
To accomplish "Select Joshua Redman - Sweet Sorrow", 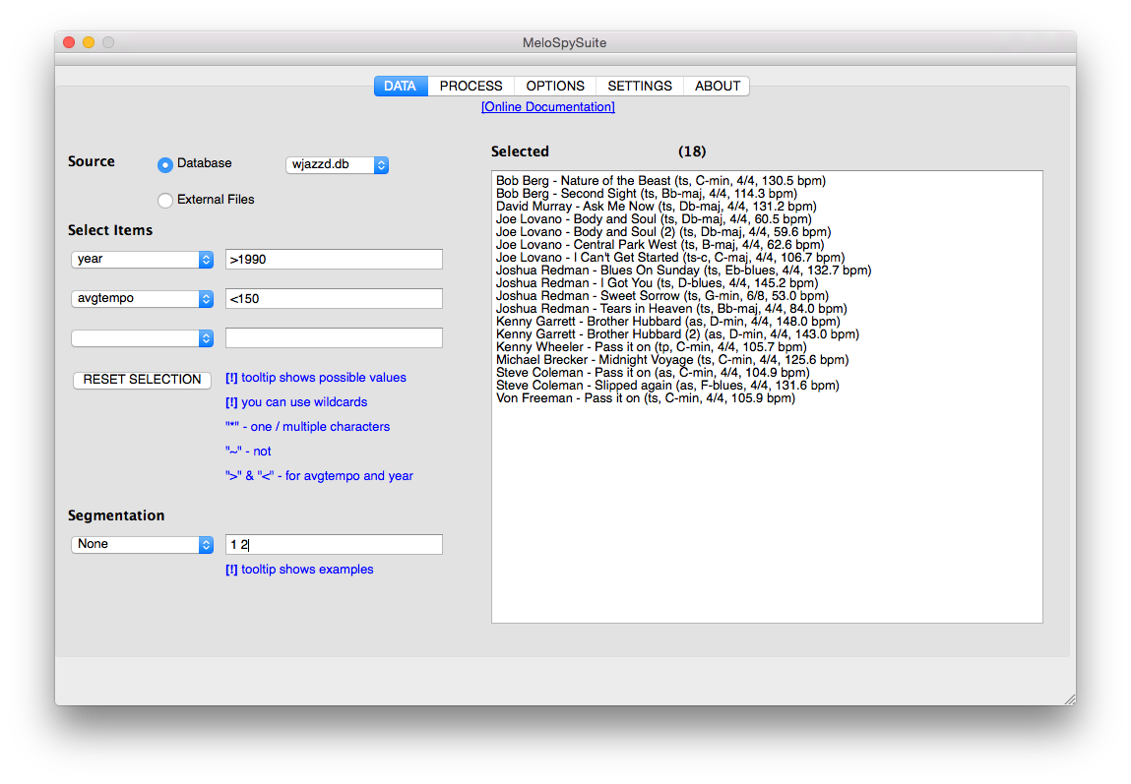I will 662,295.
